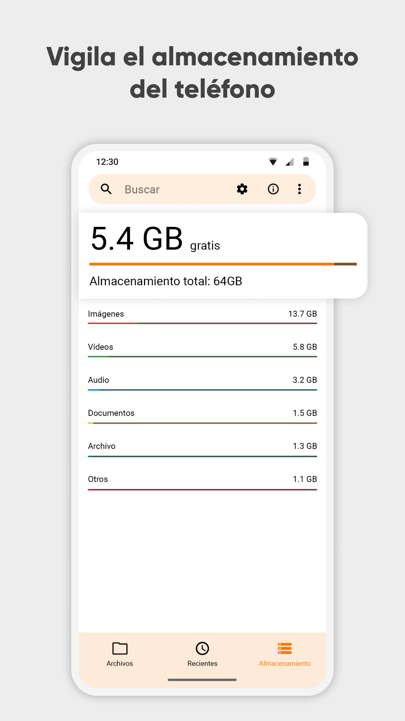Screen dimensions: 405x721
Task: Click the Otros usage progress bar
Action: pos(202,489)
